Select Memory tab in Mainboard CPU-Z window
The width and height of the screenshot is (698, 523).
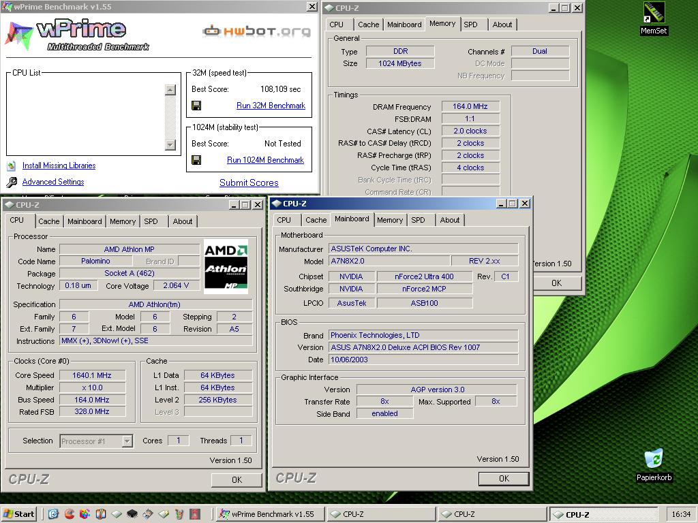[x=389, y=220]
